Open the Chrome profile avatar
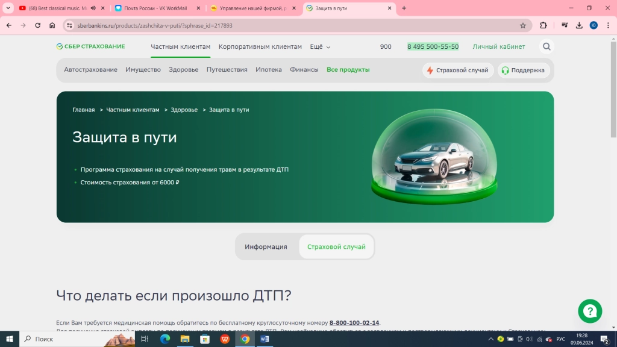 pos(594,25)
